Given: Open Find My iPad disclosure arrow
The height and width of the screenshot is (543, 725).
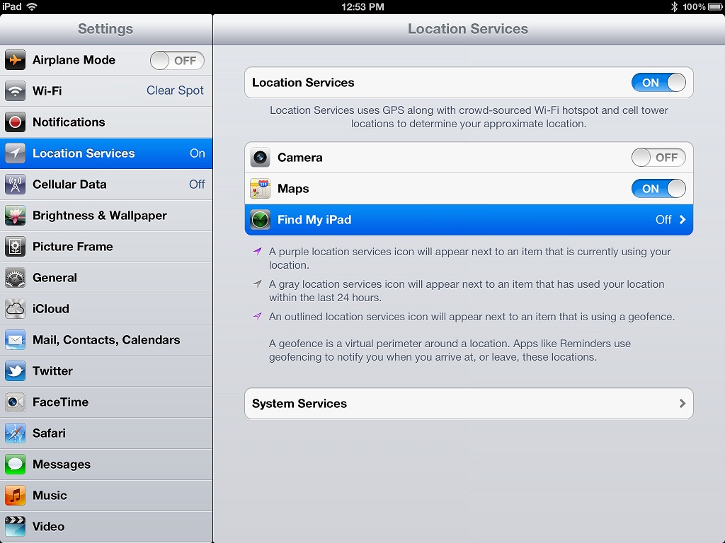Looking at the screenshot, I should pyautogui.click(x=682, y=220).
